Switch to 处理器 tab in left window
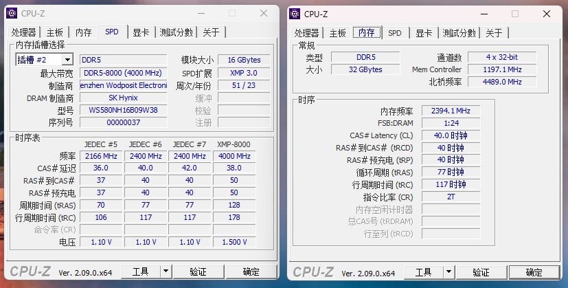Viewport: 568px width, 288px height. point(24,32)
